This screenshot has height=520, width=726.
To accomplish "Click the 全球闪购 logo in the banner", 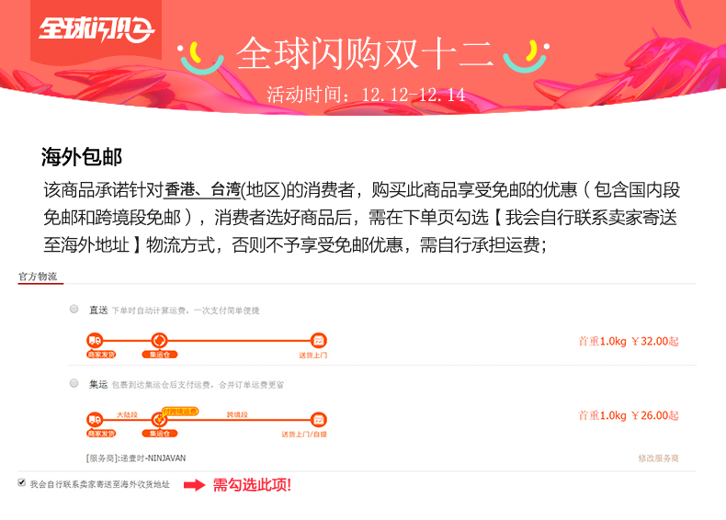I will [x=96, y=28].
